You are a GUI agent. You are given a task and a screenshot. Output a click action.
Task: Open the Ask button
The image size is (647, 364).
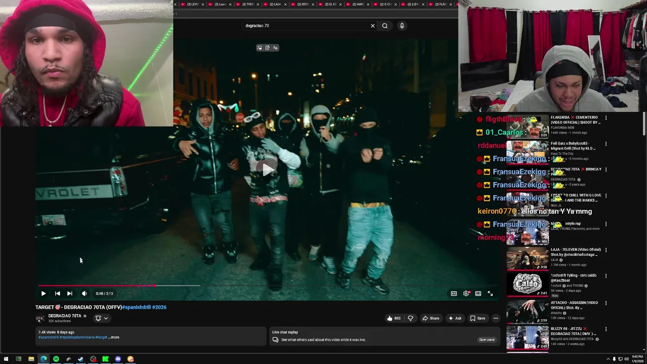point(455,318)
